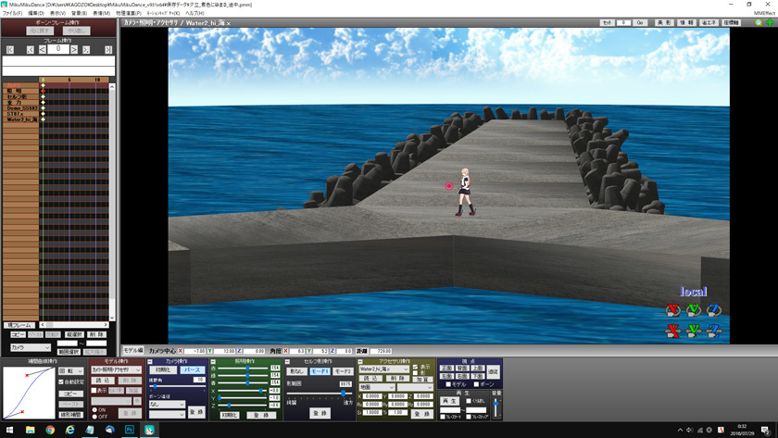Toggle the モデル checkbox in viewpoint panel
Image resolution: width=778 pixels, height=438 pixels.
click(x=448, y=384)
